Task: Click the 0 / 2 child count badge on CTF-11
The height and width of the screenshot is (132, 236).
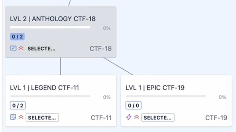Action: pos(18,105)
